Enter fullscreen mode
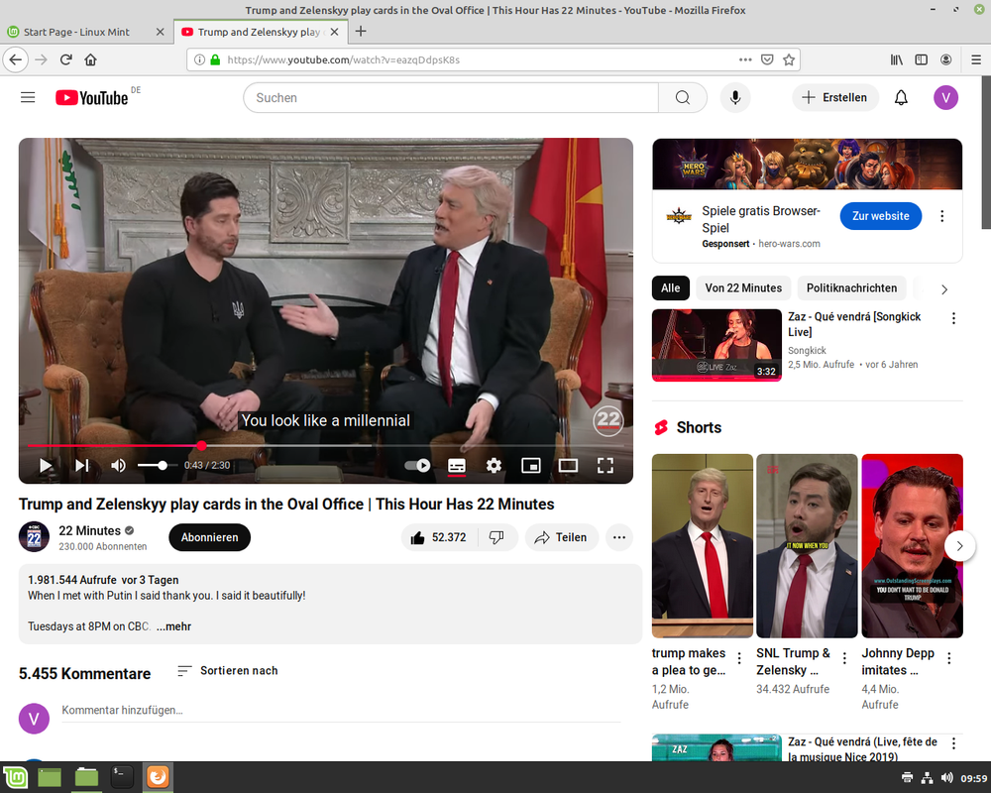The height and width of the screenshot is (793, 991). pyautogui.click(x=606, y=466)
